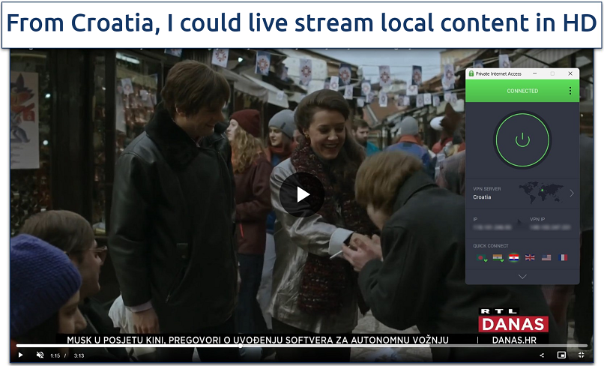The height and width of the screenshot is (366, 604).
Task: Open the share icon in the video controls
Action: point(542,355)
